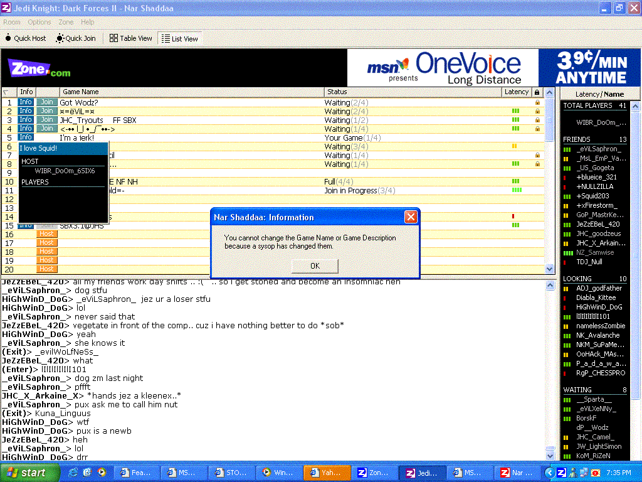Viewport: 642px width, 482px height.
Task: Select NK_Avalanche in the Looking list
Action: pos(597,335)
